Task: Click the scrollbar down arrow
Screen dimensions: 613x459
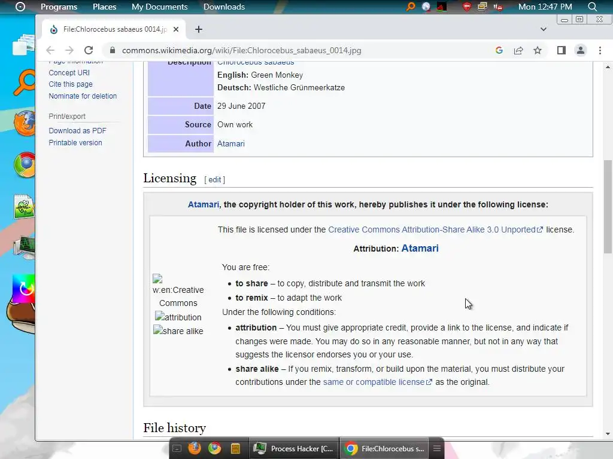Action: point(608,434)
